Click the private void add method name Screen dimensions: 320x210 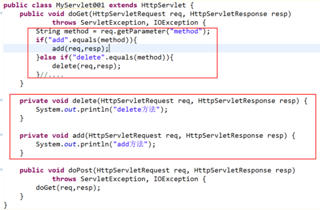tap(78, 135)
